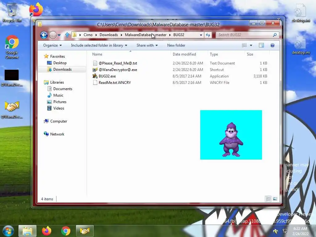
Task: Open handshake WanaDecryptor taskbar button
Action: pyautogui.click(x=85, y=231)
